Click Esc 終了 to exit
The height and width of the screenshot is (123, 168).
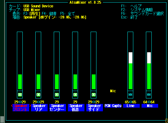(129, 17)
